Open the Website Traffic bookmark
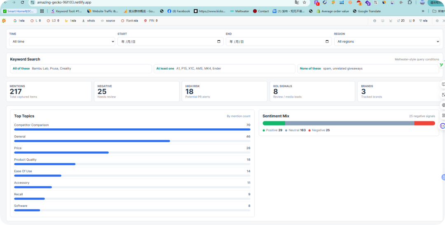Screen dimensions: 445x225 [x=103, y=11]
